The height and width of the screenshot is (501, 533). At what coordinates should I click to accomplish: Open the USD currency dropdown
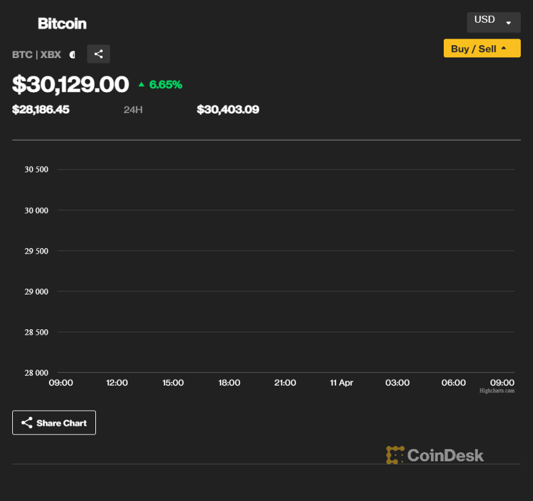coord(493,21)
